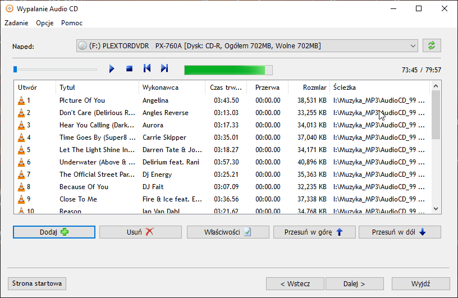Skip to the next track
Image resolution: width=458 pixels, height=298 pixels.
coord(164,68)
